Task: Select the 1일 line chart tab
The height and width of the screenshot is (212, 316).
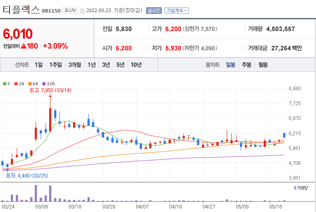Action: click(39, 65)
